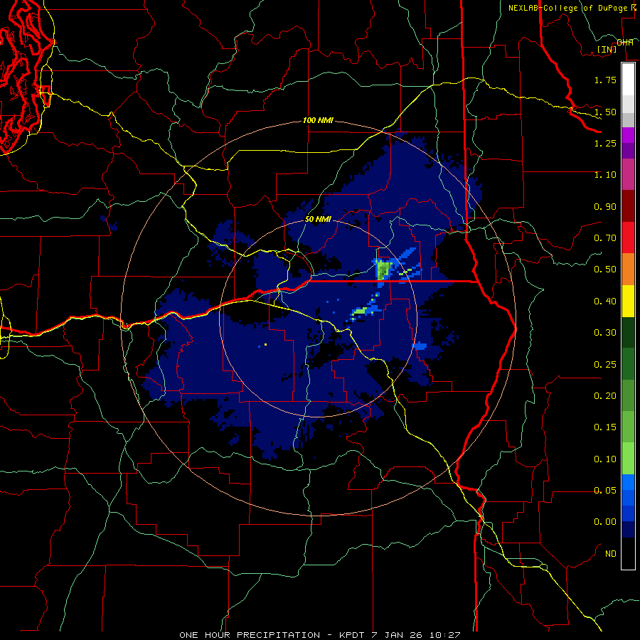The height and width of the screenshot is (640, 640).
Task: Click the 1.25 legend value
Action: coord(605,143)
